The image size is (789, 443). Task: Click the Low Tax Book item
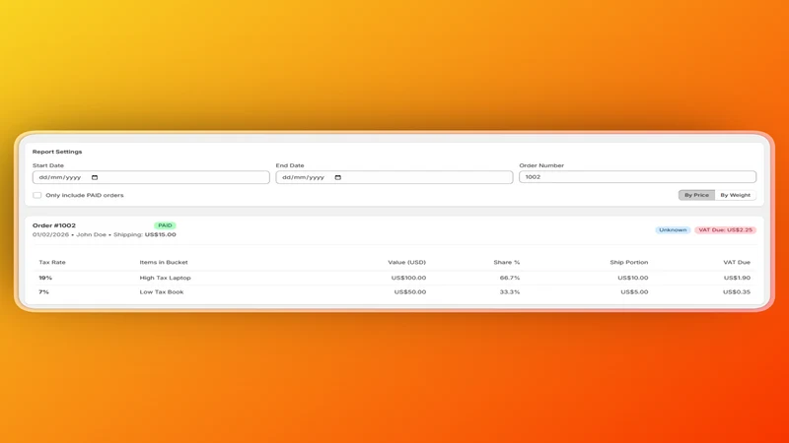[162, 291]
